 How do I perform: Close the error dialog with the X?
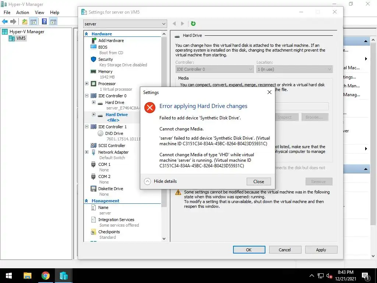(x=269, y=92)
